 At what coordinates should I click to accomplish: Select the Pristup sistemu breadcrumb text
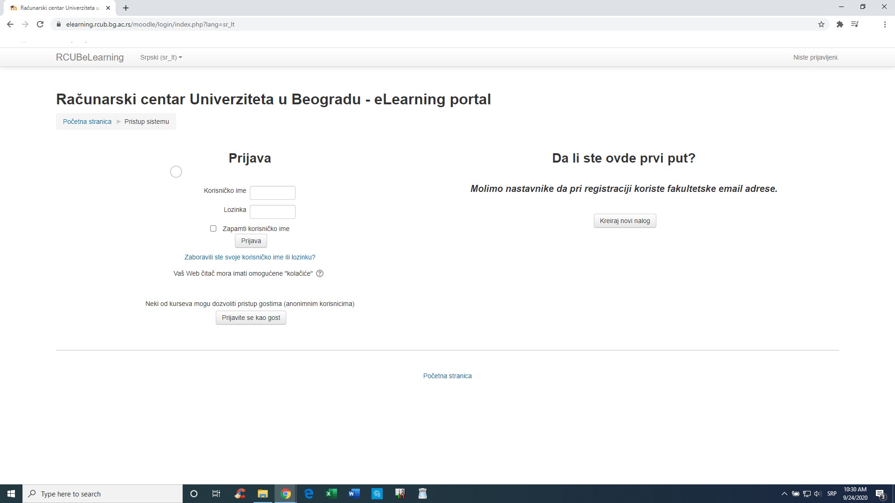tap(146, 122)
